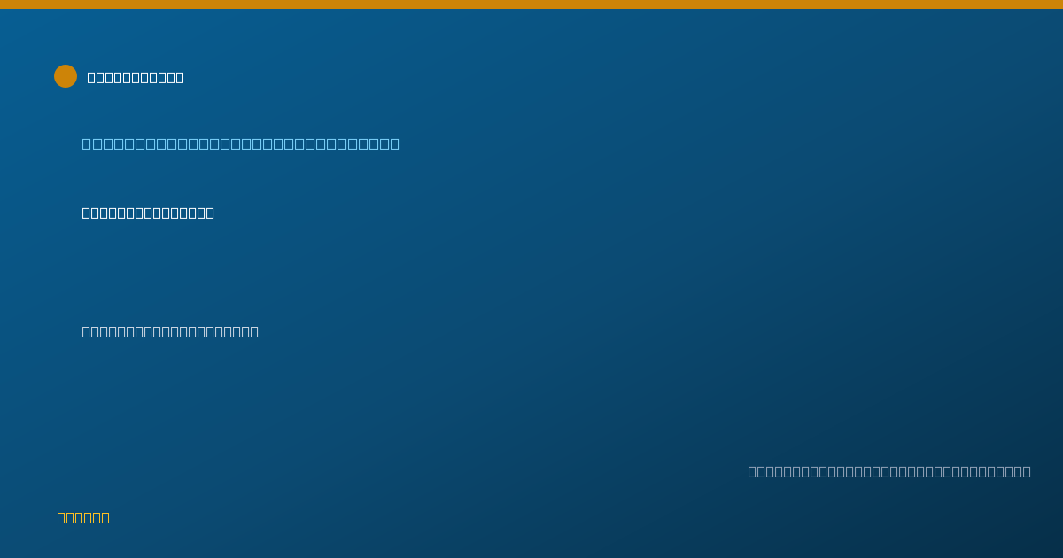Click the last character of the light blue line
The image size is (1063, 558).
pos(394,143)
